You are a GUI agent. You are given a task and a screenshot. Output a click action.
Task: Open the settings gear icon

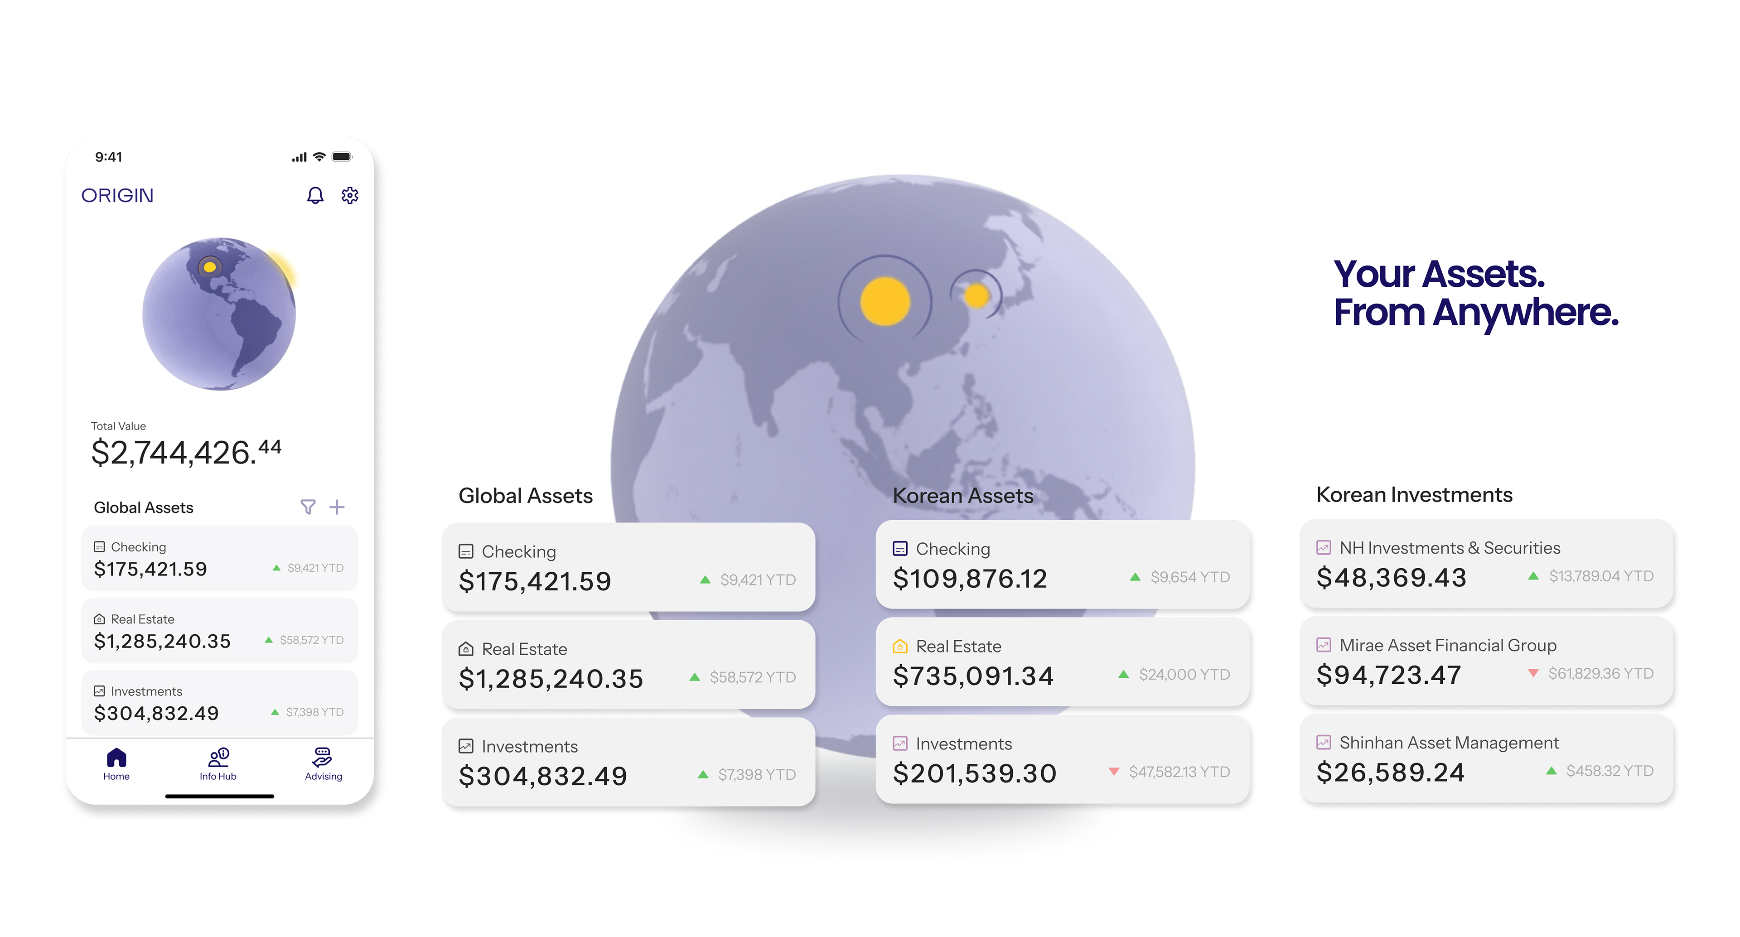pyautogui.click(x=349, y=195)
